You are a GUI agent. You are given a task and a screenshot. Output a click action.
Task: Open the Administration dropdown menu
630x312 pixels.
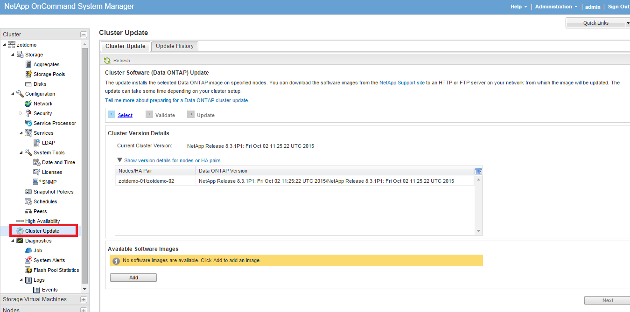(556, 7)
